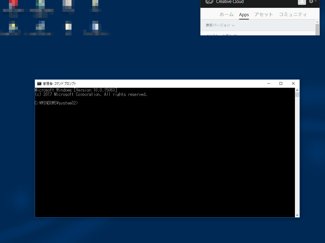Click the command prompt title bar icon
The width and height of the screenshot is (325, 243).
click(39, 83)
